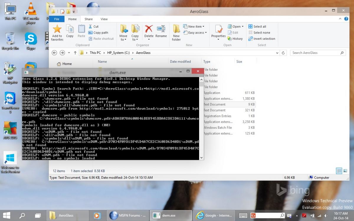Click This PC breadcrumb
Screen dimensions: 354x221
coord(95,53)
